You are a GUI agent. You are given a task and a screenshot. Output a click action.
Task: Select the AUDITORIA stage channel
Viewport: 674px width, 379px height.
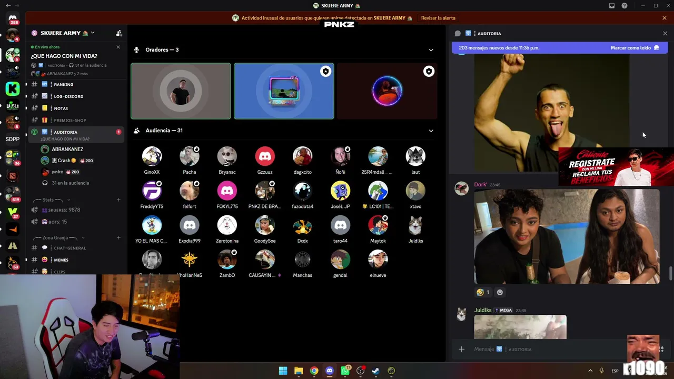(x=76, y=135)
